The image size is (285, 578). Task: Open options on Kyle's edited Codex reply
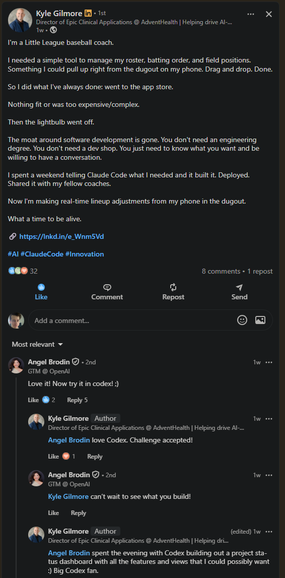click(269, 532)
